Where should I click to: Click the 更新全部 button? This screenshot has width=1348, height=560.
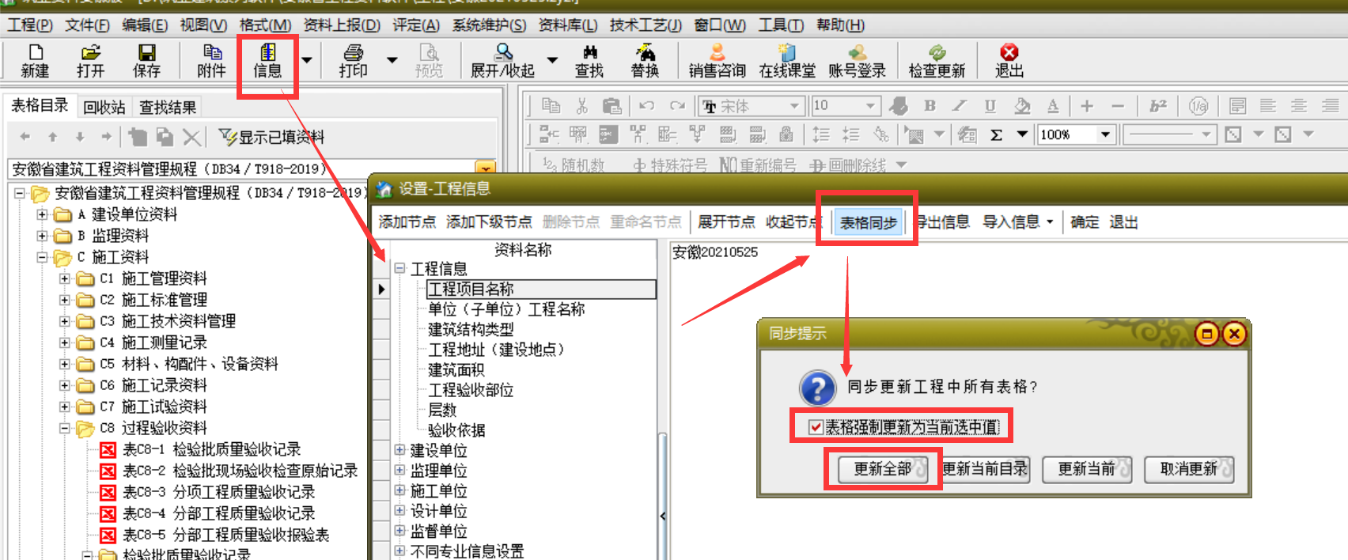pos(882,469)
